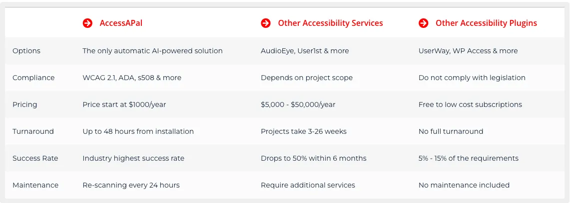The height and width of the screenshot is (203, 570).
Task: Click the Success Rate row label
Action: [x=35, y=158]
